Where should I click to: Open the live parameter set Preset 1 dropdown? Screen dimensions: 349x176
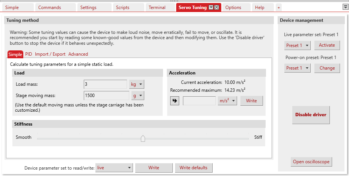point(298,46)
